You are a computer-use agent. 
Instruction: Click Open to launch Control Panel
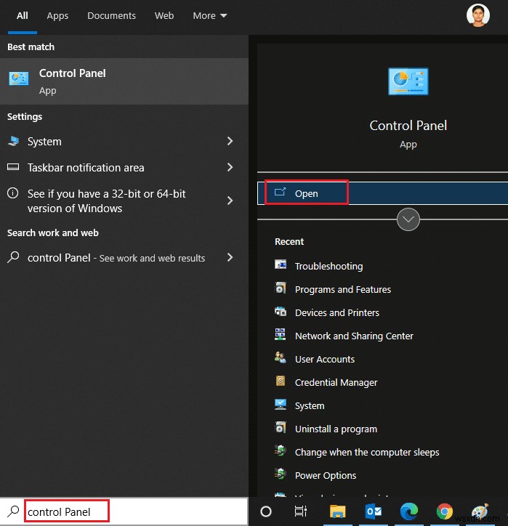pyautogui.click(x=382, y=193)
